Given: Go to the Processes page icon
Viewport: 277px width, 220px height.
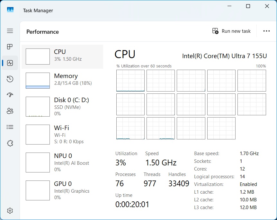Looking at the screenshot, I should tap(10, 47).
